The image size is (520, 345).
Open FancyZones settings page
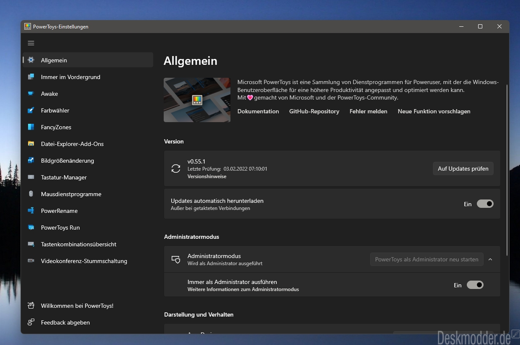tap(88, 127)
